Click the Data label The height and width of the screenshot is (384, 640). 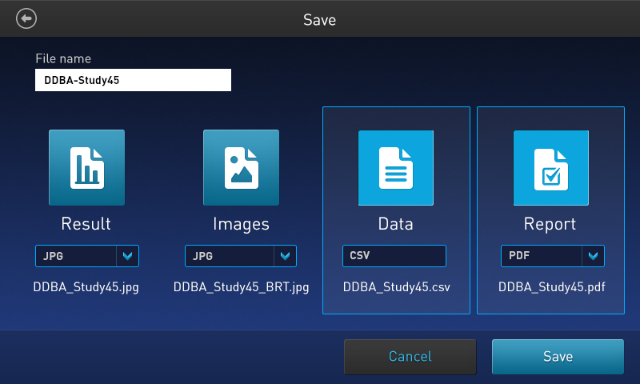coord(395,224)
